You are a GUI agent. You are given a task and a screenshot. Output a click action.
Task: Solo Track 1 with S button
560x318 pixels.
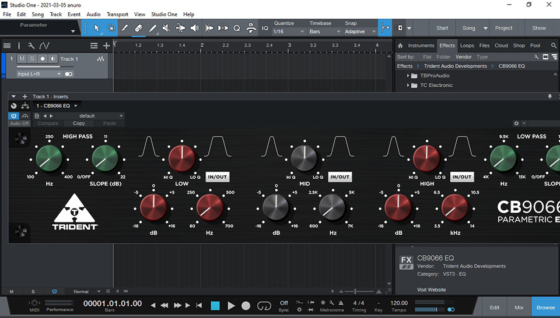(x=32, y=59)
